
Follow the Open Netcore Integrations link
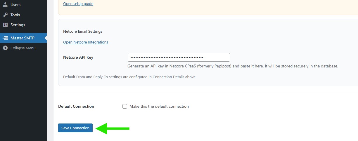[85, 42]
